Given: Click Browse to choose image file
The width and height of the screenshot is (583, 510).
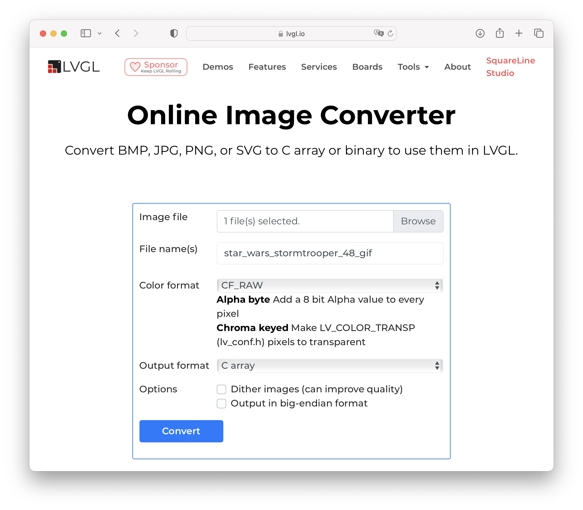Looking at the screenshot, I should click(x=418, y=221).
